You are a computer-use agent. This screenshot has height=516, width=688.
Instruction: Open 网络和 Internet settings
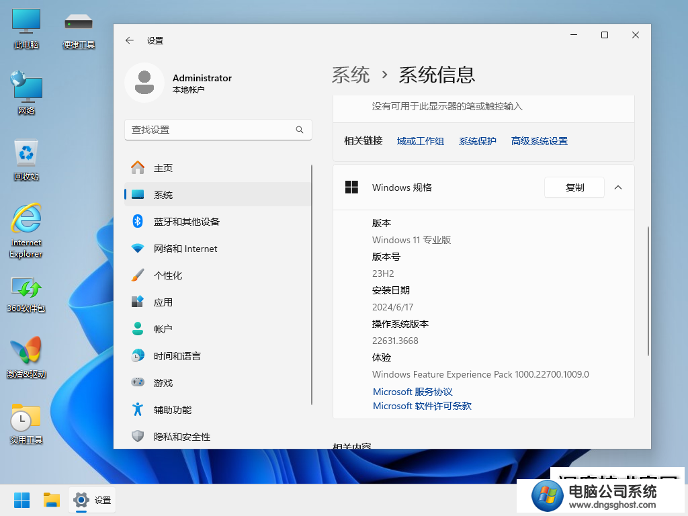218,249
